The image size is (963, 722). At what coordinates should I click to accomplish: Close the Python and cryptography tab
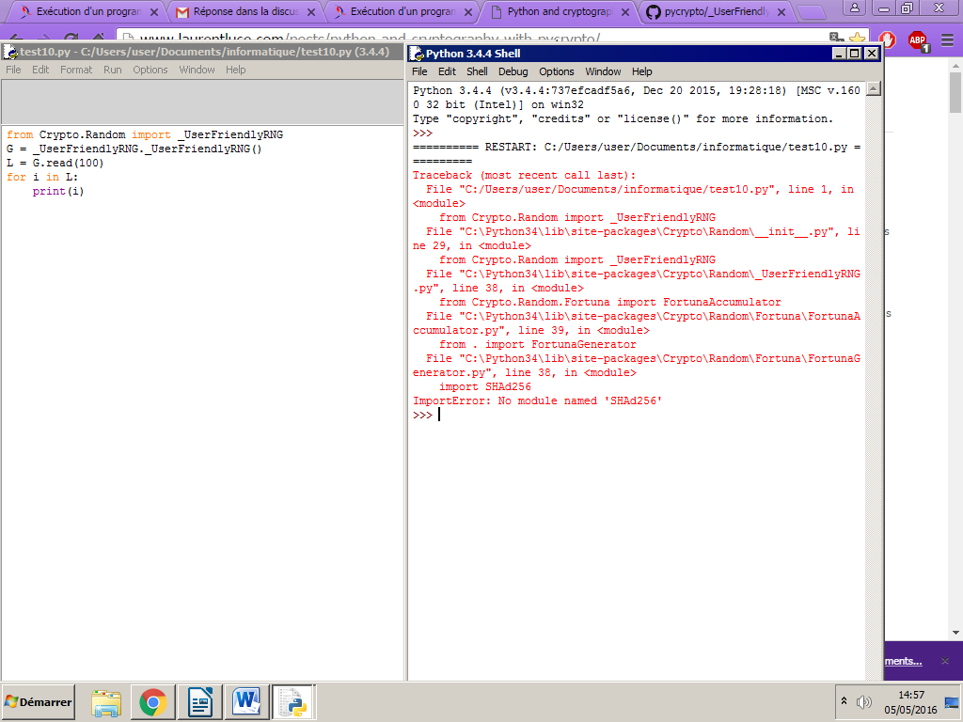pyautogui.click(x=625, y=12)
